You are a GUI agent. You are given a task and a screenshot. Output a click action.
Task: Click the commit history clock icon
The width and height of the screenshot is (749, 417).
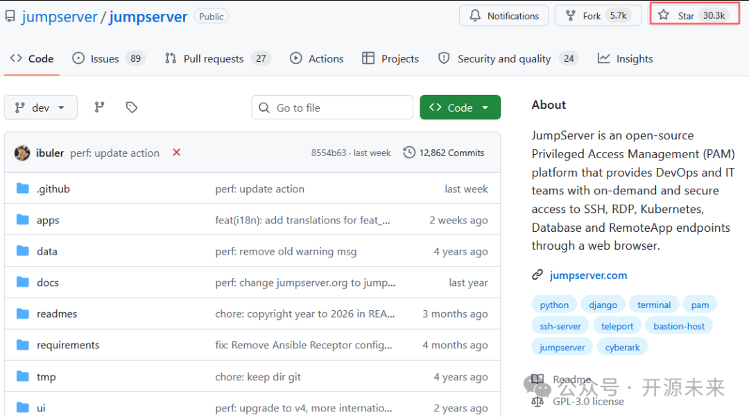pyautogui.click(x=408, y=153)
